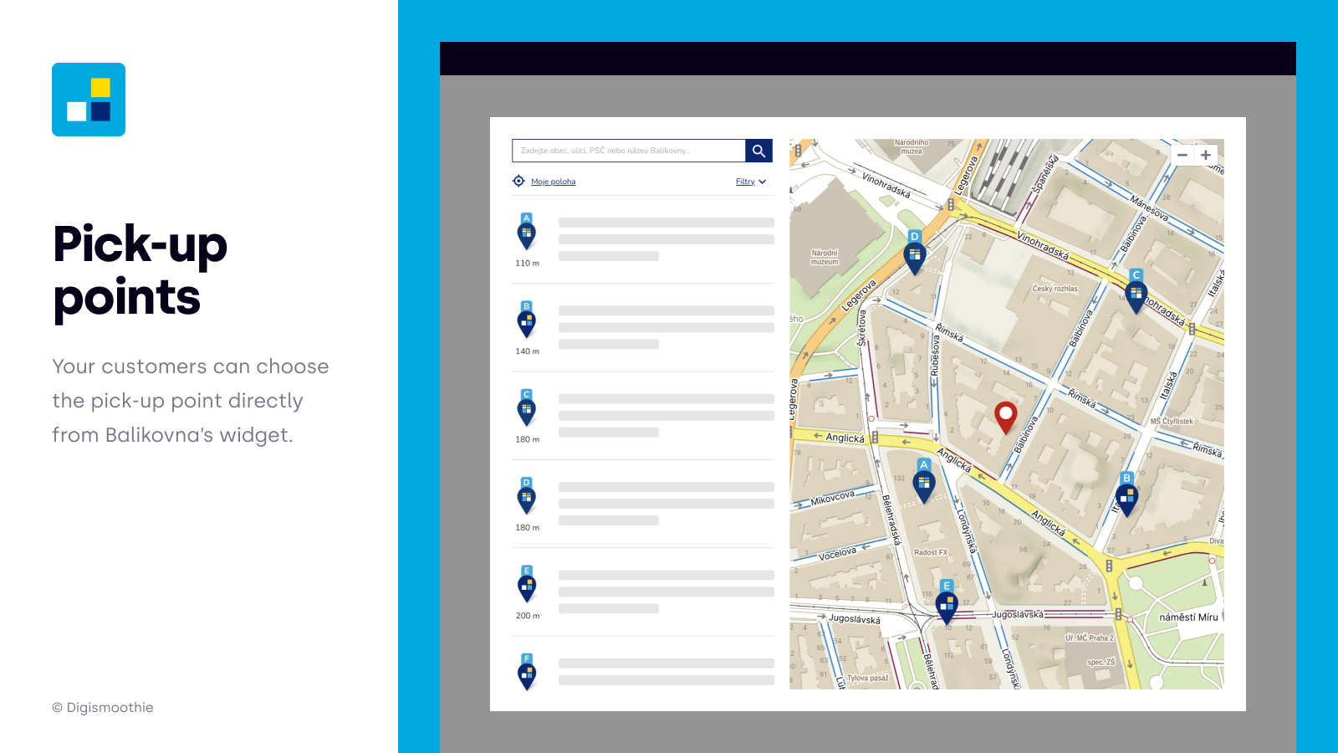Click the Digismoothie logo tile
Screen dimensions: 1338x753
tap(88, 100)
